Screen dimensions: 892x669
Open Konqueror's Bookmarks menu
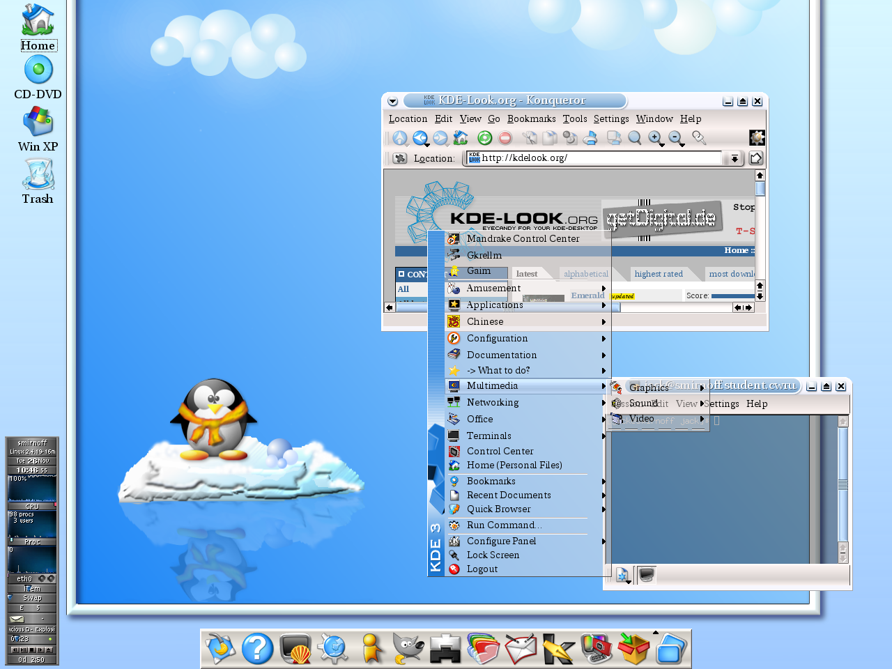[531, 118]
